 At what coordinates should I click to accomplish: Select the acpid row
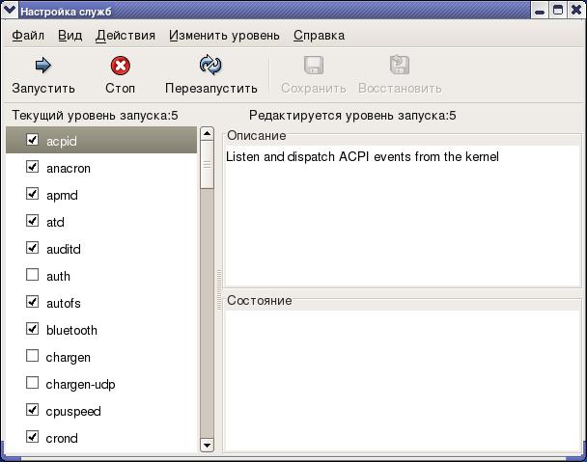point(101,140)
